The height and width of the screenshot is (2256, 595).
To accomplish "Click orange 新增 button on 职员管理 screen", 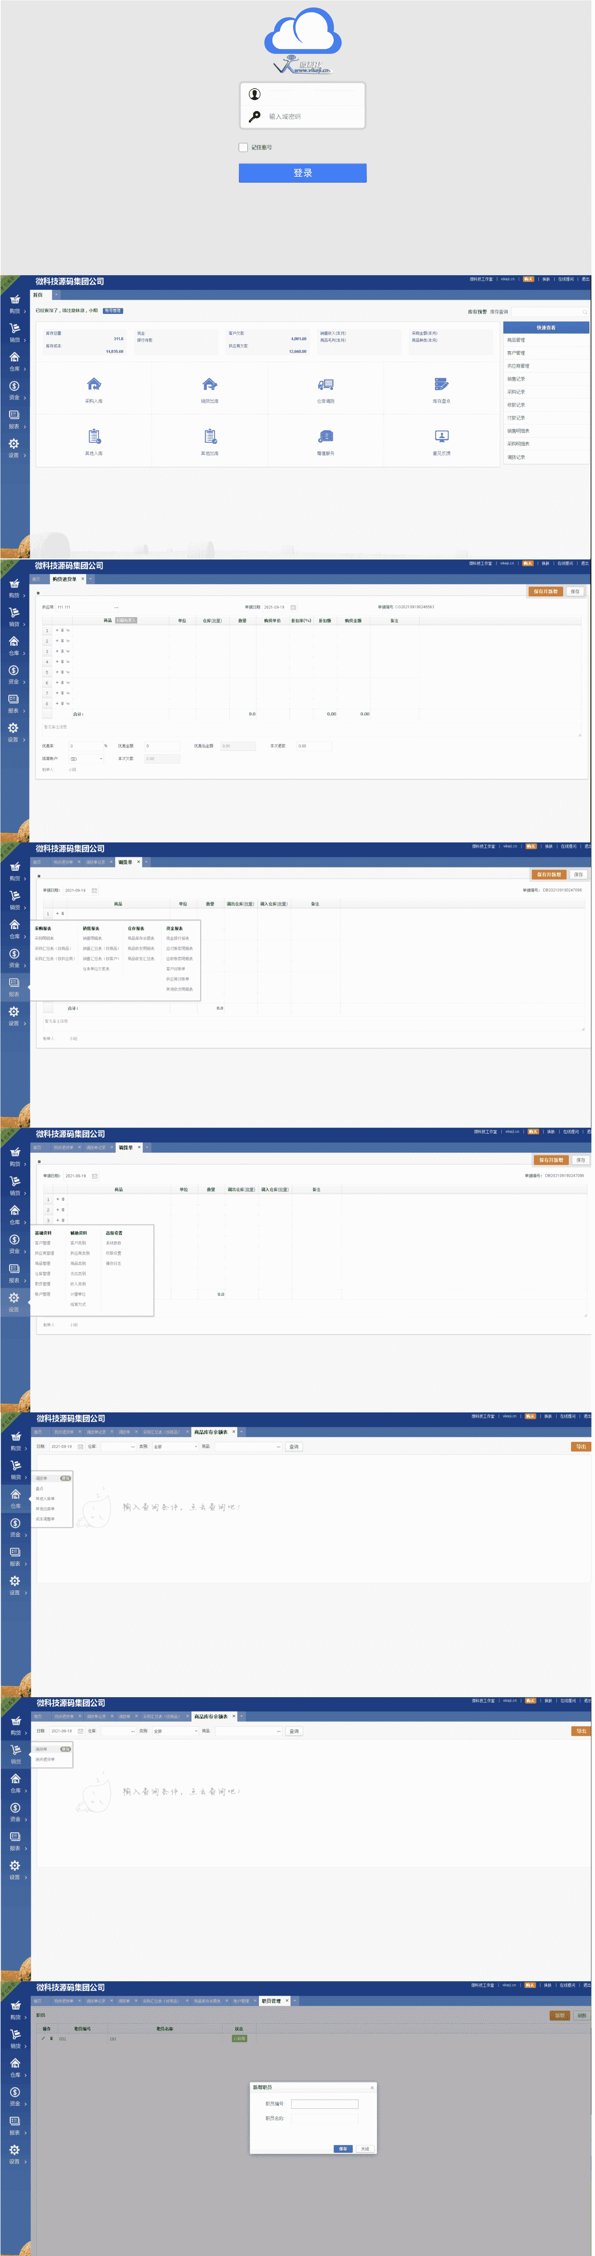I will pos(559,2015).
